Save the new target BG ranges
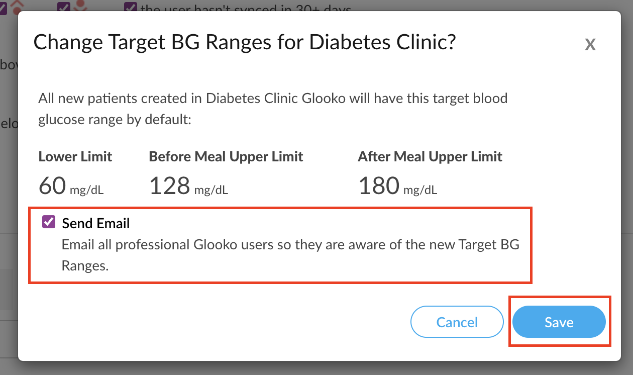The image size is (633, 375). click(x=559, y=322)
